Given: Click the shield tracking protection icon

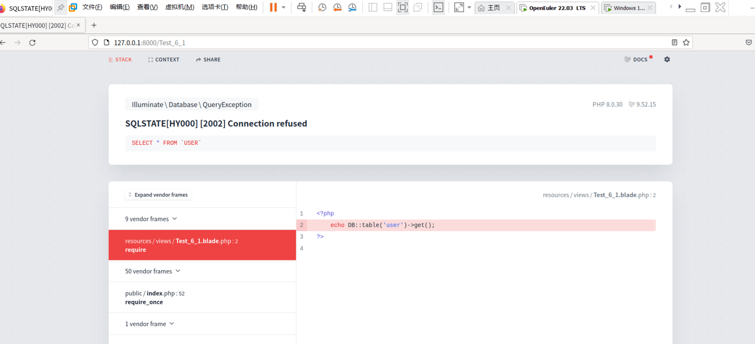Looking at the screenshot, I should pyautogui.click(x=95, y=42).
